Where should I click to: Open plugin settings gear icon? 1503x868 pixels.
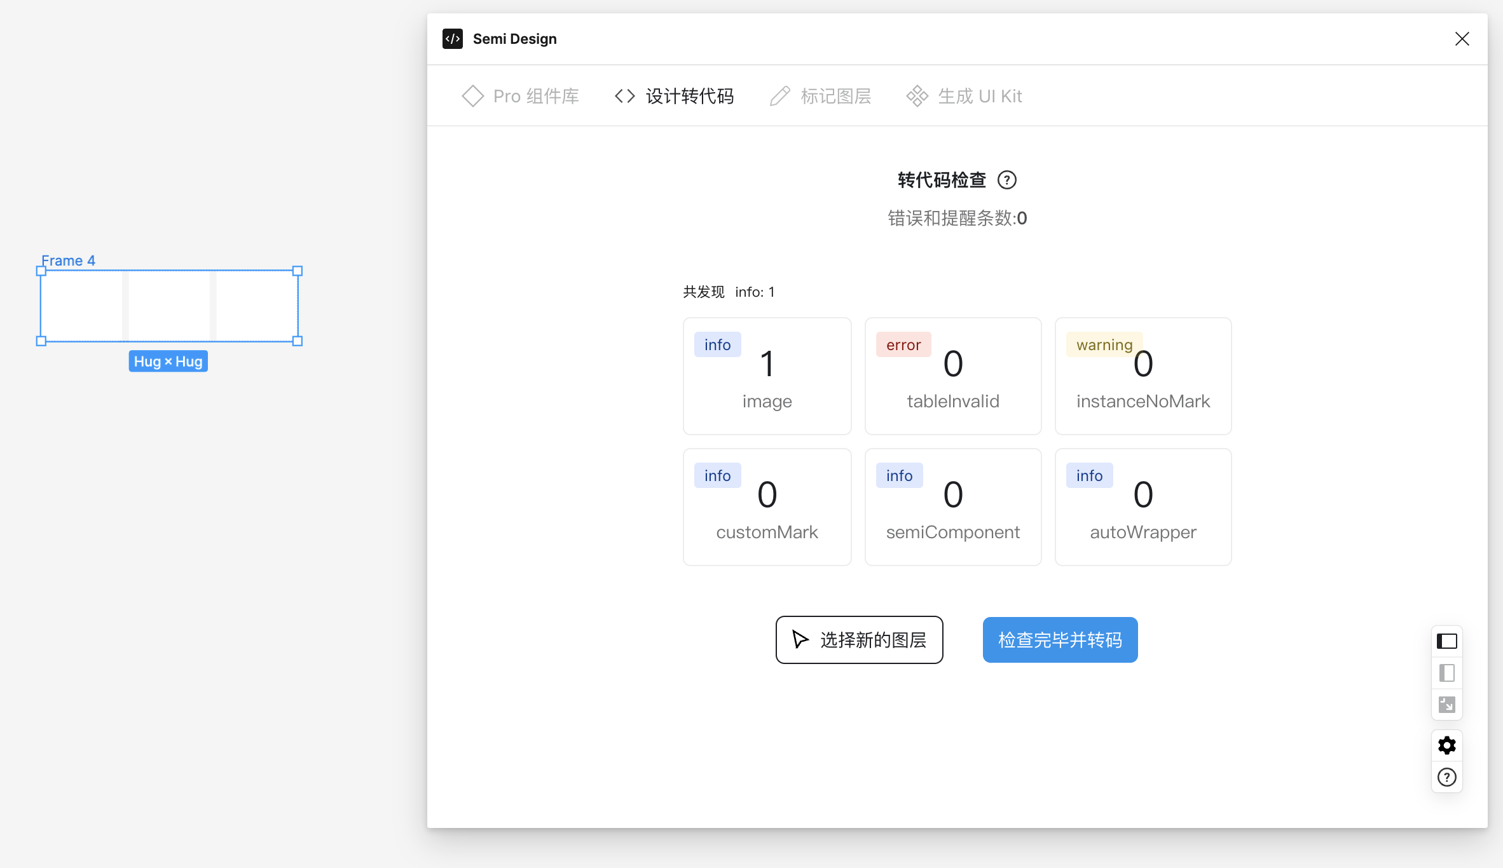tap(1446, 745)
